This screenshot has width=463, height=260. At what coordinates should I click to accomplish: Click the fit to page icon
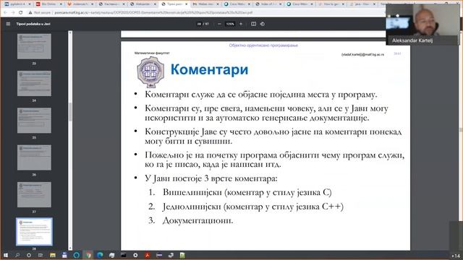253,24
